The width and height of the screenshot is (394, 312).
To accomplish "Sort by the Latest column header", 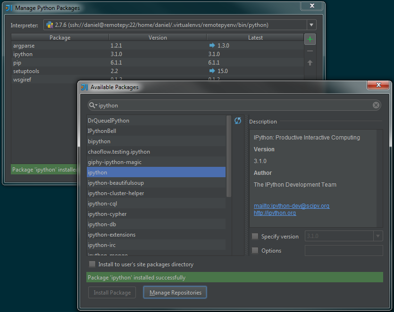I will coord(255,37).
